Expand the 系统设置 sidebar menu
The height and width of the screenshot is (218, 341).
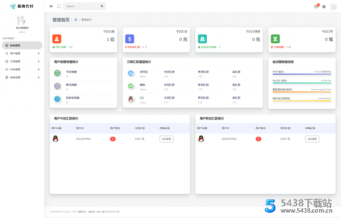[x=21, y=77]
